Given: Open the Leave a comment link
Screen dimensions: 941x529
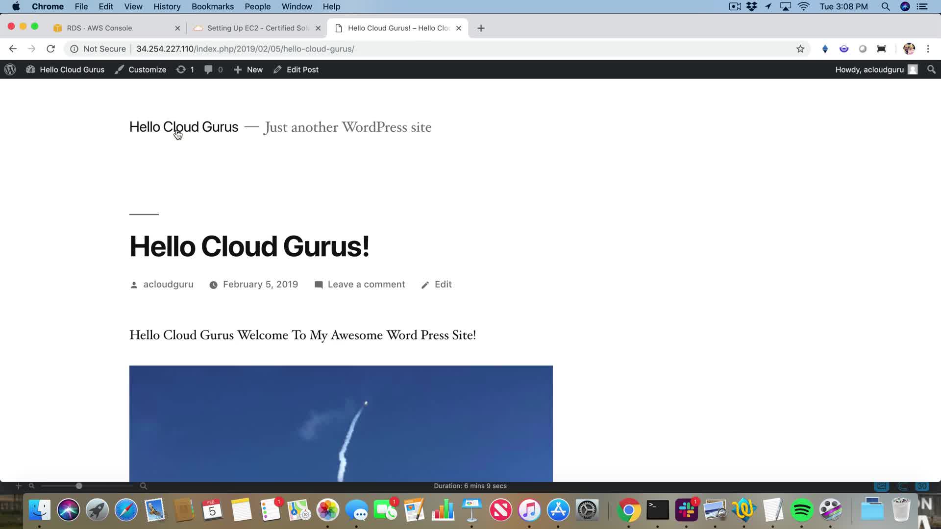Looking at the screenshot, I should click(x=366, y=285).
